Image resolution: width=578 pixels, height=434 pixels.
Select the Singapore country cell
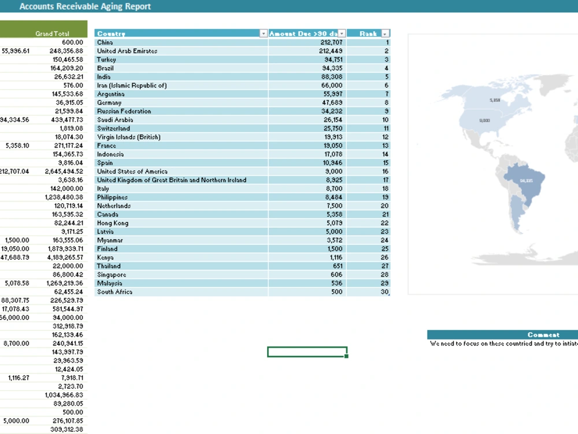click(181, 275)
